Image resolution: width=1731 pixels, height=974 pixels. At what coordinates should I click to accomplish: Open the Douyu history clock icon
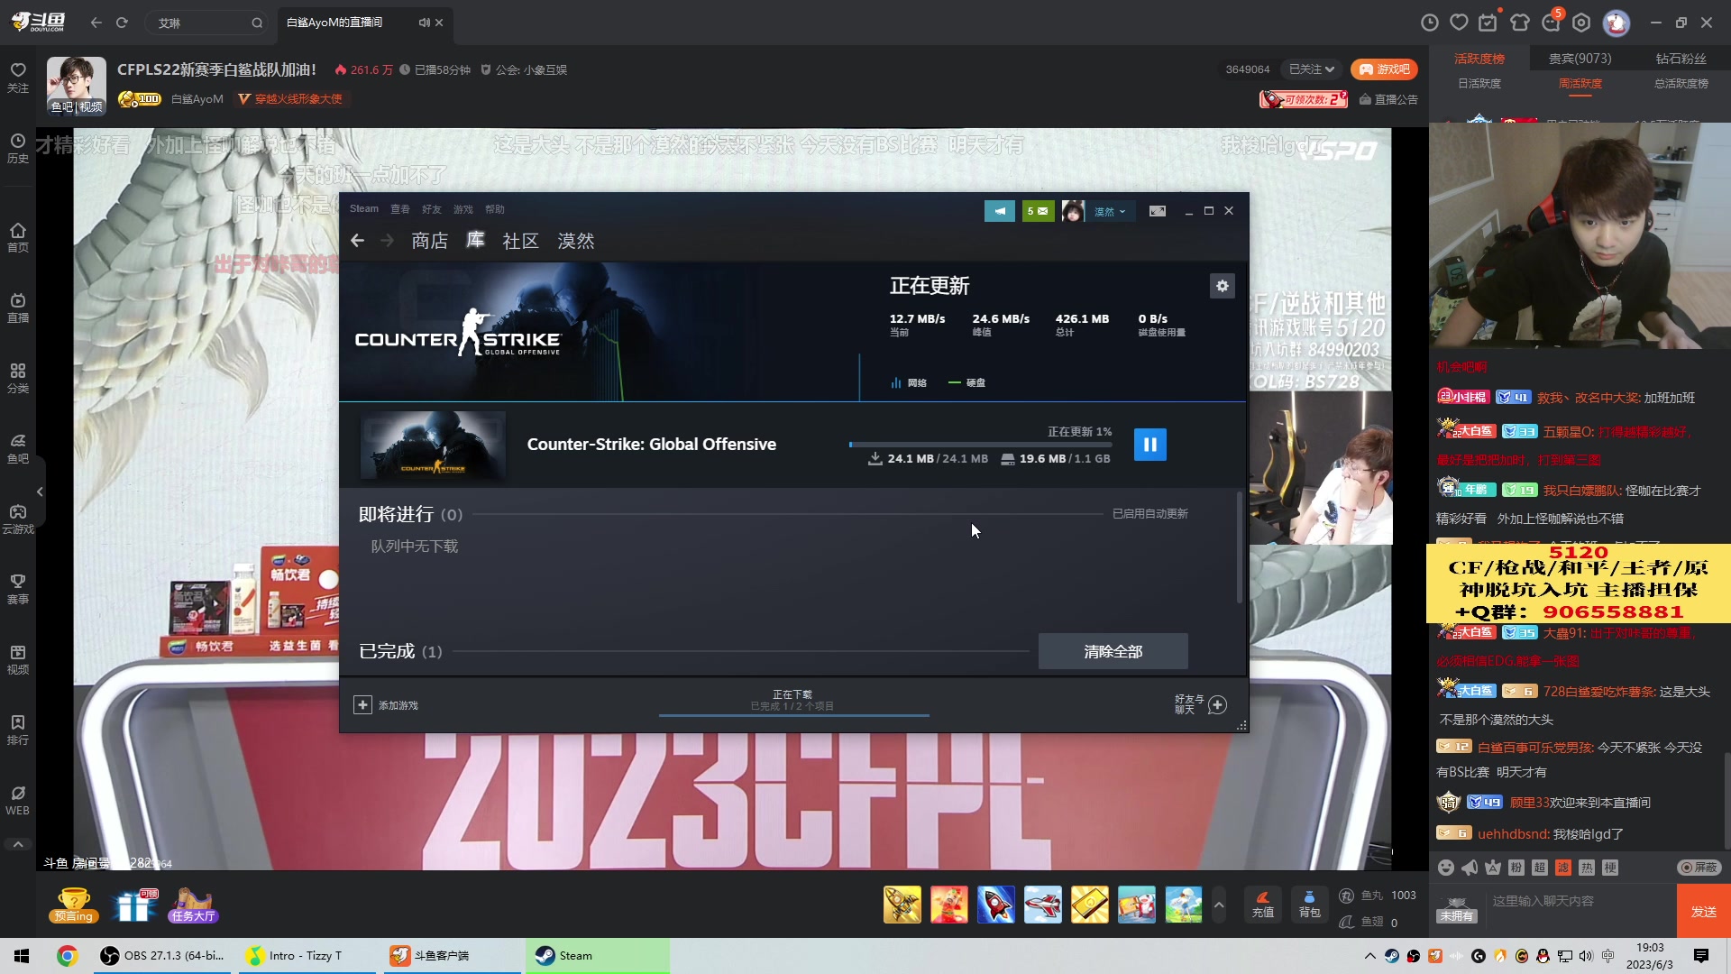(1429, 23)
